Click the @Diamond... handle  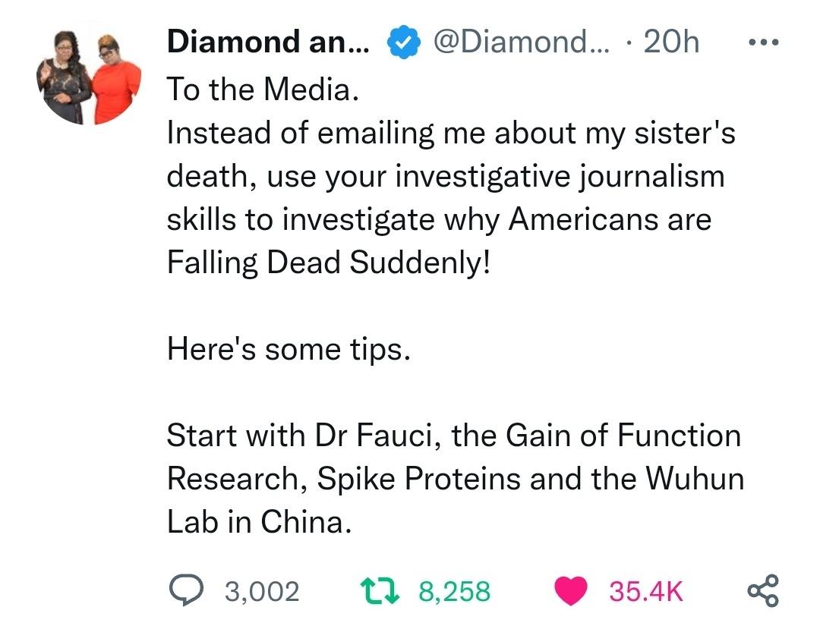click(522, 41)
